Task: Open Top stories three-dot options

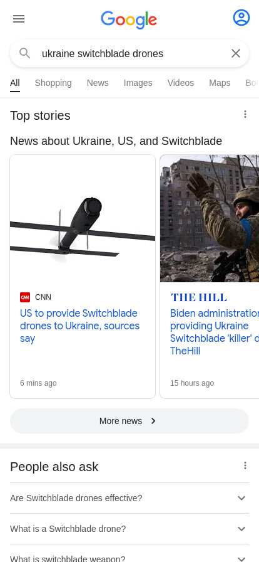Action: pyautogui.click(x=245, y=114)
